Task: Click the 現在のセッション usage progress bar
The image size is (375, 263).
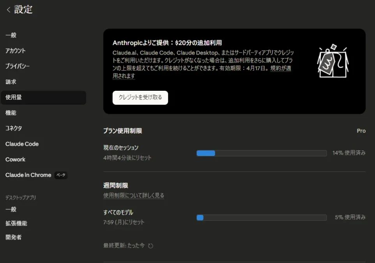Action: [261, 153]
